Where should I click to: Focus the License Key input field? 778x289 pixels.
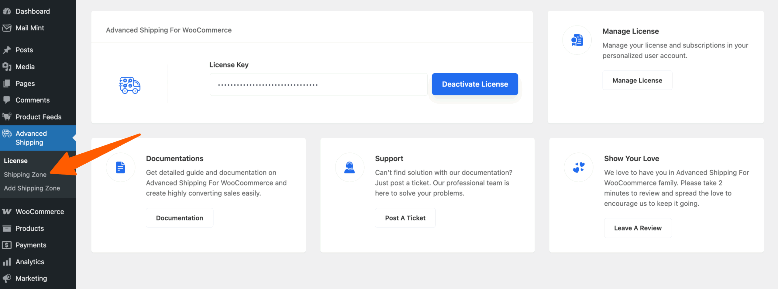click(x=318, y=84)
